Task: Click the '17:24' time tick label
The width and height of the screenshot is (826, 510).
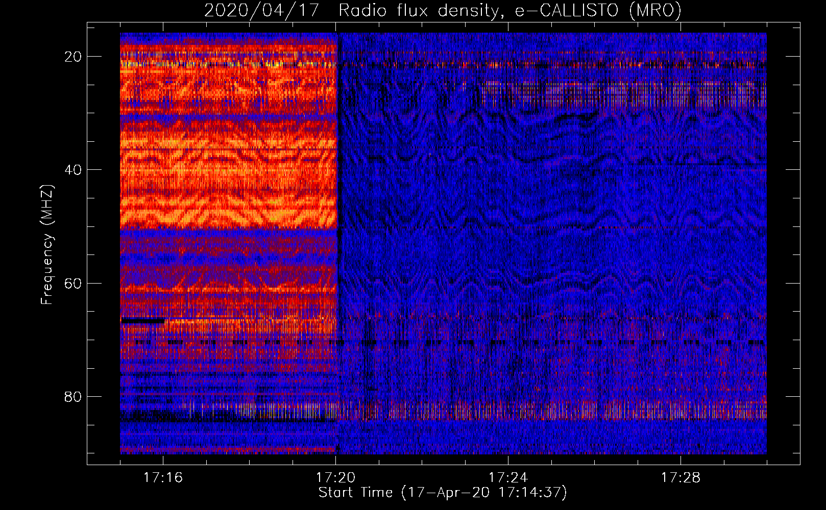Action: point(508,478)
